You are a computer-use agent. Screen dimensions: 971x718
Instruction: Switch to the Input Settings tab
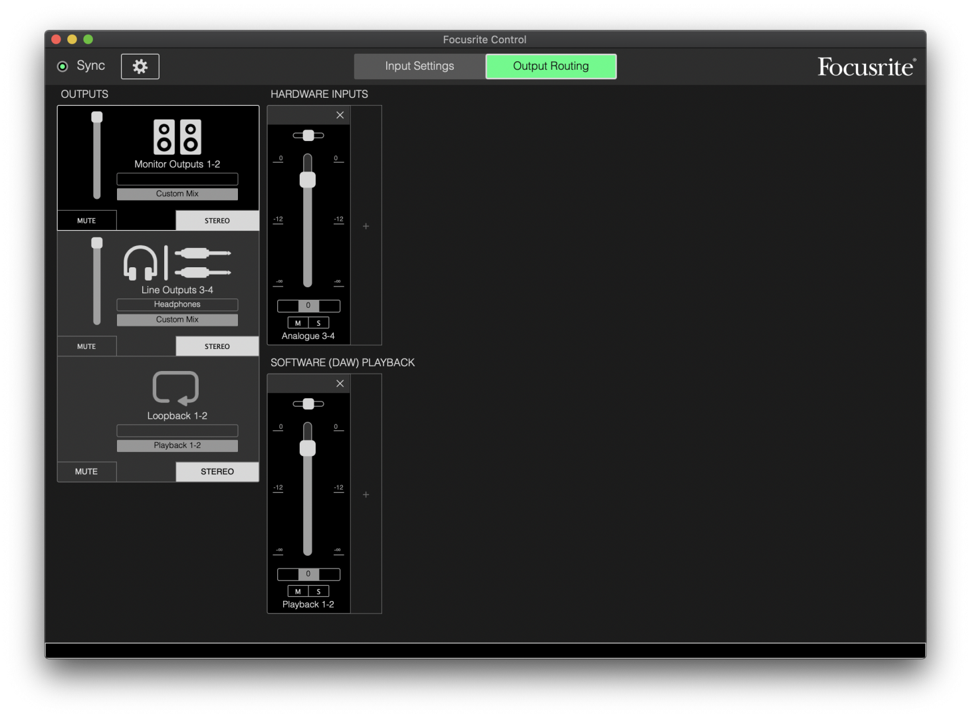tap(419, 66)
